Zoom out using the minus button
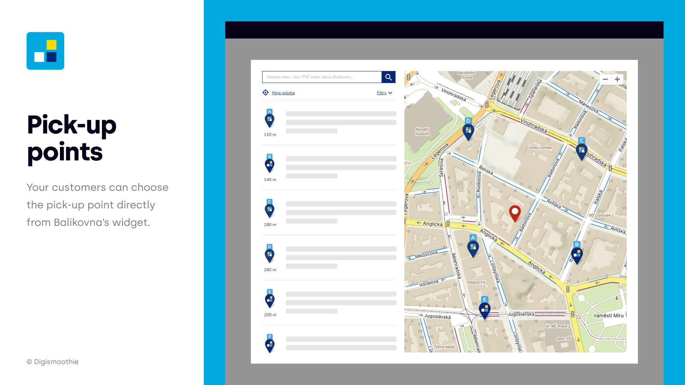Screen dimensions: 685x385 point(606,79)
